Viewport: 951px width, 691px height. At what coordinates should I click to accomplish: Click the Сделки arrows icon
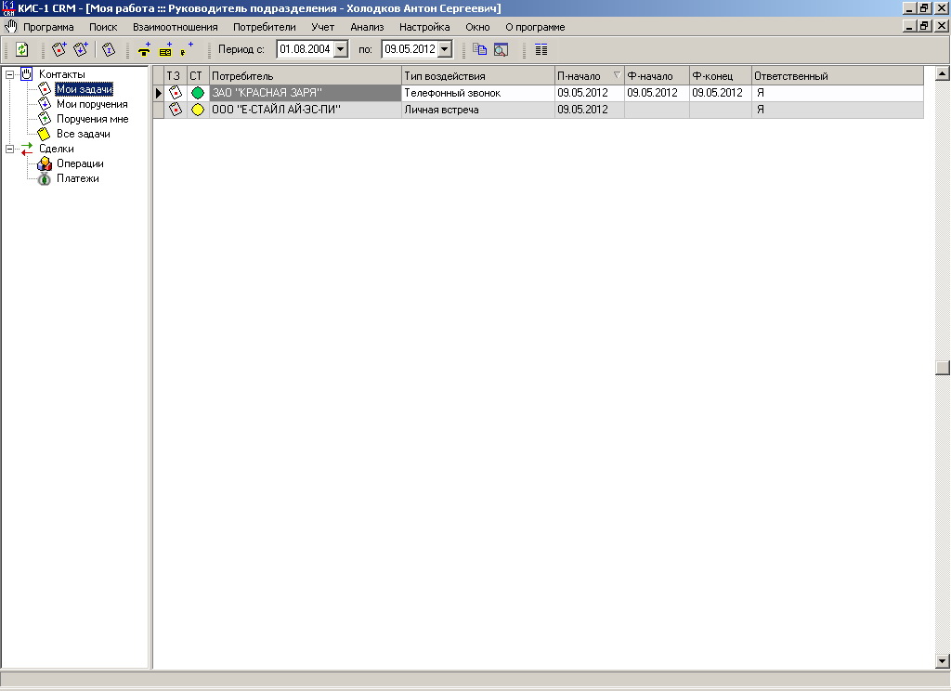(27, 149)
